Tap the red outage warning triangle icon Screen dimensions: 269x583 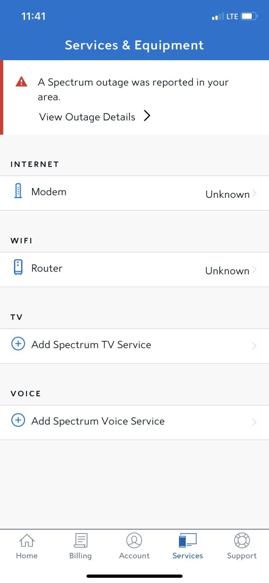21,82
